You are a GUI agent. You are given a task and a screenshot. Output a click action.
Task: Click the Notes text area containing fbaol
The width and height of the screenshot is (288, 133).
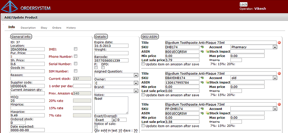[111, 105]
